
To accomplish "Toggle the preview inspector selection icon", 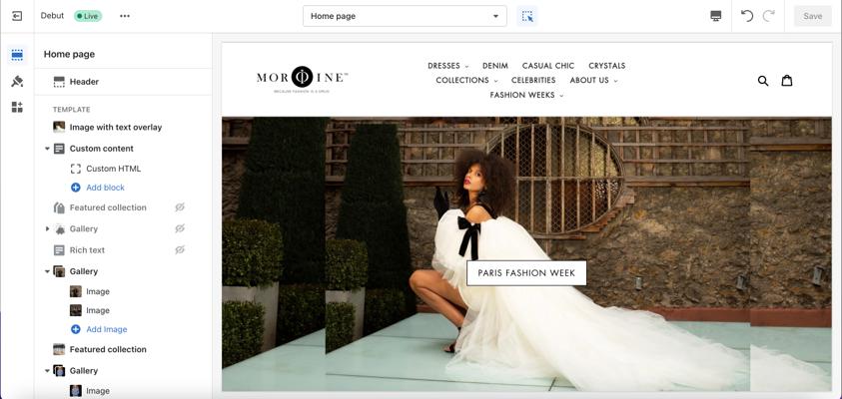I will point(527,16).
